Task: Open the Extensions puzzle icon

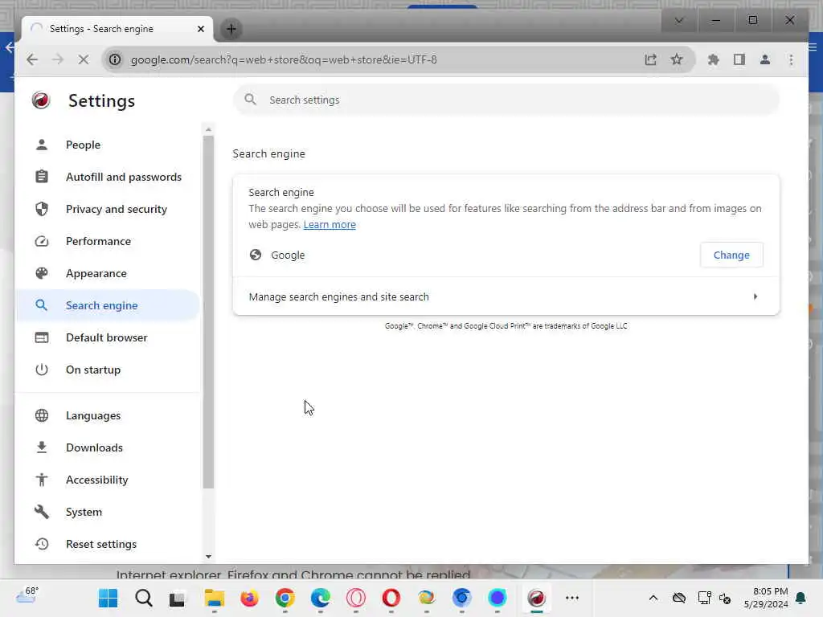Action: [713, 59]
